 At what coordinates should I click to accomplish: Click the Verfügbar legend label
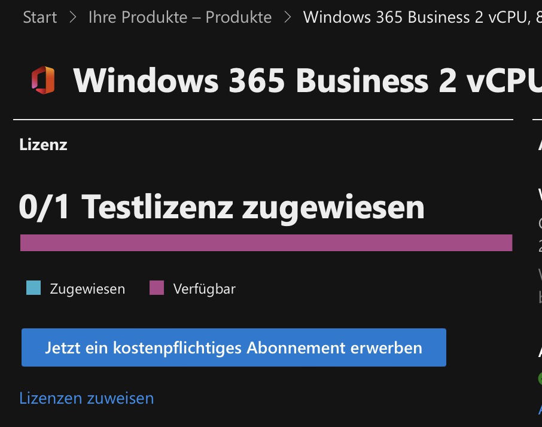pyautogui.click(x=204, y=289)
